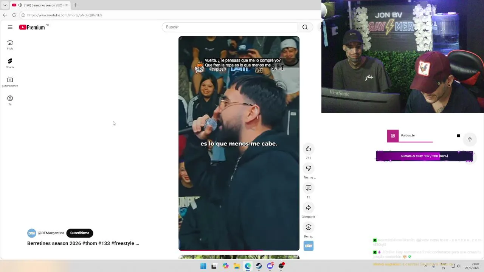Open Steam from the taskbar
The height and width of the screenshot is (272, 484).
(259, 266)
